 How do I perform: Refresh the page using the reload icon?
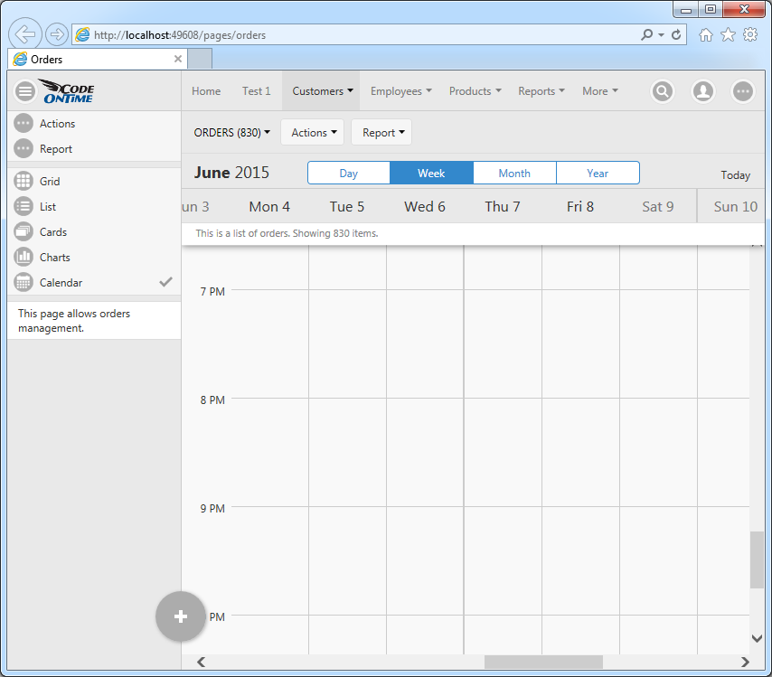pyautogui.click(x=676, y=34)
